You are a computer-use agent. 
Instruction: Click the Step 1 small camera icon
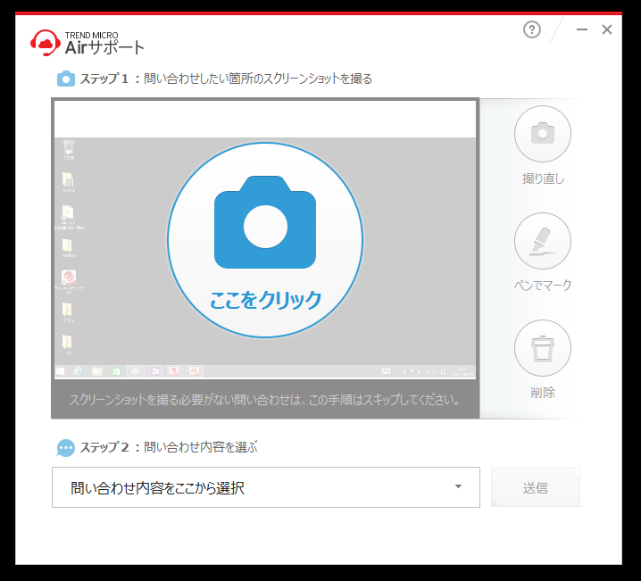[66, 79]
